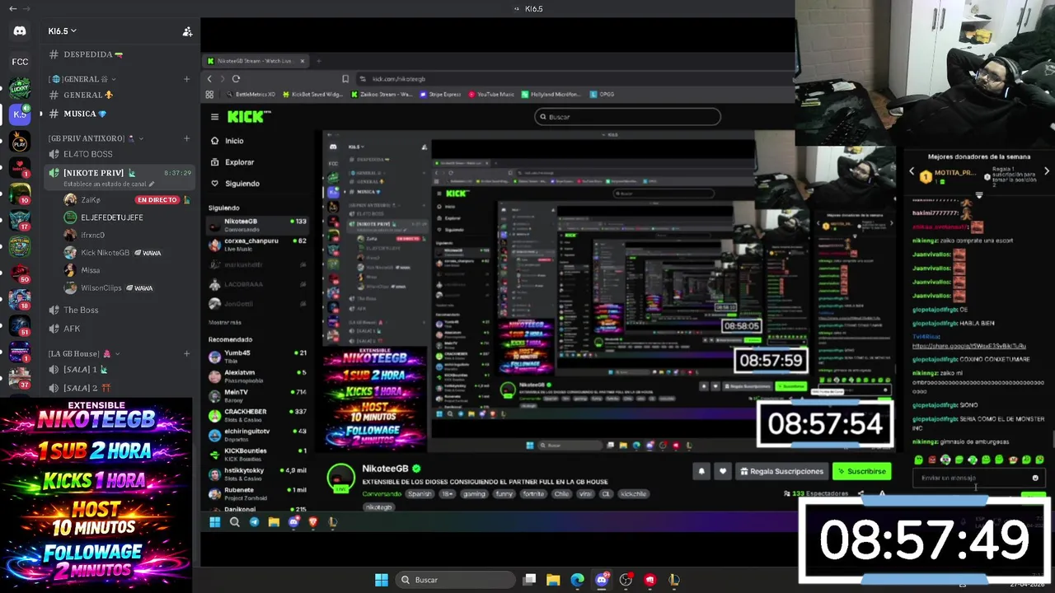This screenshot has height=593, width=1055.
Task: Join the EL4TO BOSS voice channel
Action: (120, 154)
